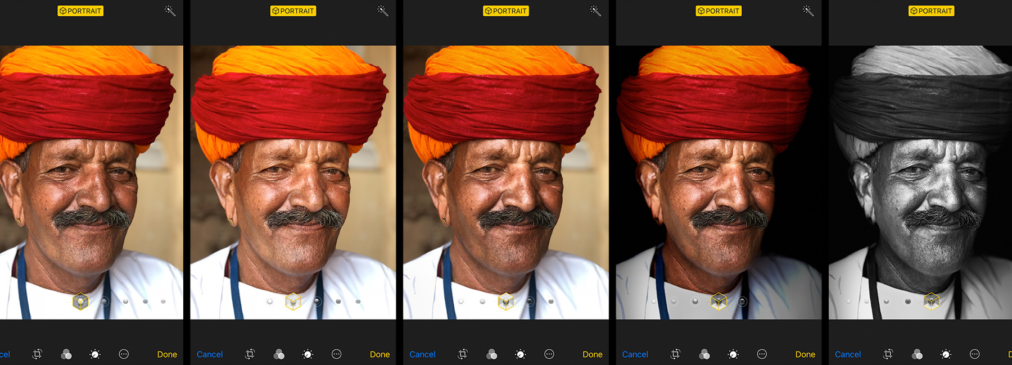Select highlighted lighting cube on the black-and-white photo
This screenshot has width=1012, height=365.
click(931, 302)
